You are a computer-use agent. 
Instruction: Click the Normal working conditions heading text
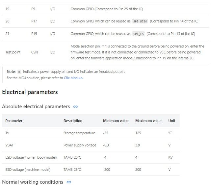point(33,182)
